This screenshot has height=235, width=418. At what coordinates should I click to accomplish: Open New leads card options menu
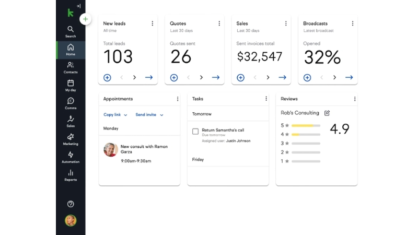click(x=153, y=23)
